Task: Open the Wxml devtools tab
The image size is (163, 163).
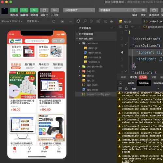Action: [x=131, y=83]
